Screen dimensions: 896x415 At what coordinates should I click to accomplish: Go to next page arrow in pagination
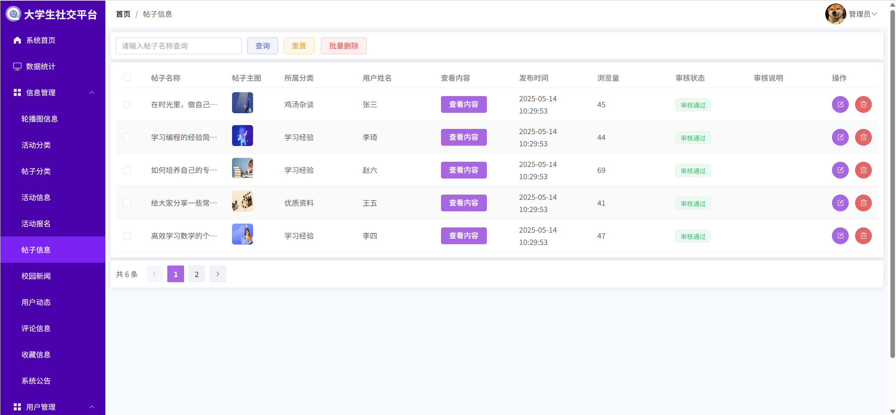click(217, 274)
